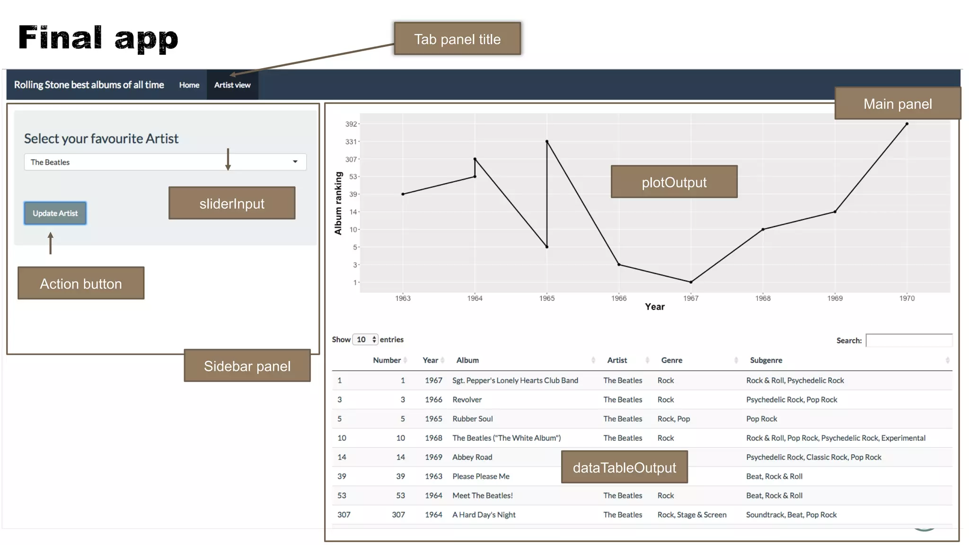The width and height of the screenshot is (969, 545).
Task: Switch to the Artist view tab
Action: [232, 85]
